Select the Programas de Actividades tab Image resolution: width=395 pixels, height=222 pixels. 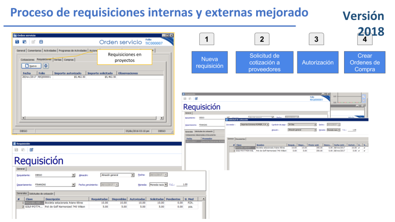pos(73,50)
